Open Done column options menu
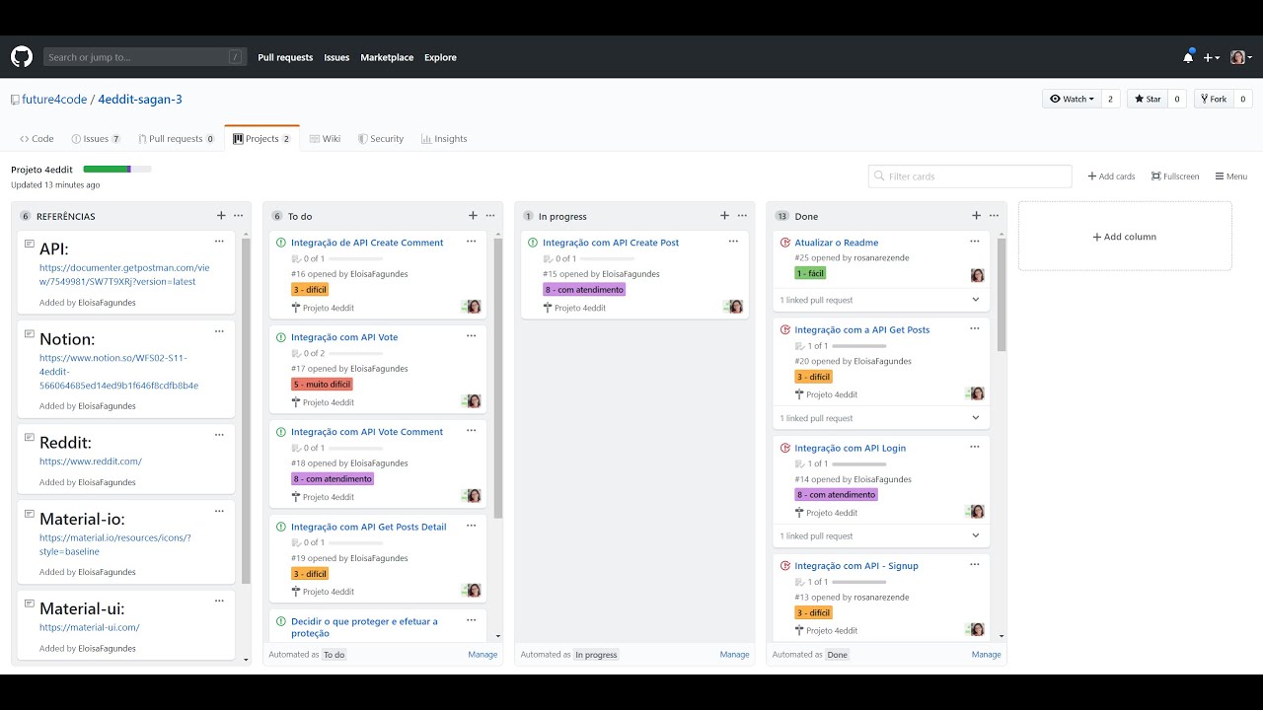Screen dimensions: 1263x710 [994, 216]
